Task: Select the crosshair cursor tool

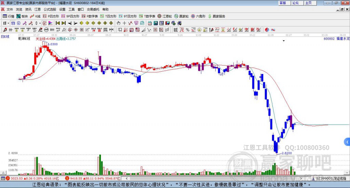Action: tap(124, 23)
